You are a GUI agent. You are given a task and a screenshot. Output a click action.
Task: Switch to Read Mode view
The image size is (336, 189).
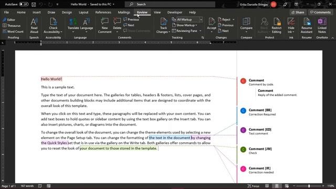(x=267, y=186)
